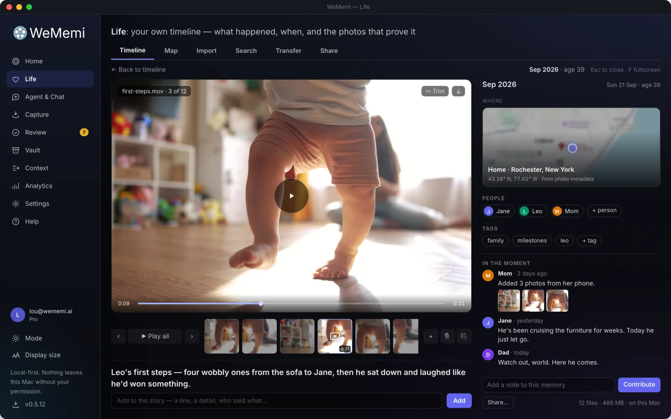Viewport: 671px width, 419px height.
Task: Open Mom's second added photo
Action: [x=533, y=301]
